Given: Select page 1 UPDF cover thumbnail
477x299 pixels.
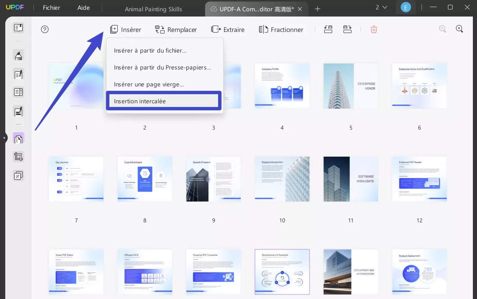Looking at the screenshot, I should point(76,86).
